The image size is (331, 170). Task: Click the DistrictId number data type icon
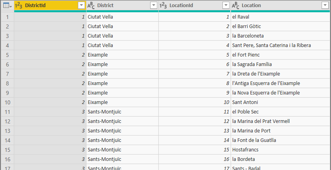click(x=19, y=6)
